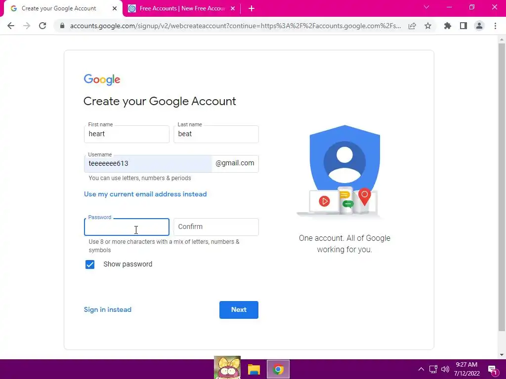This screenshot has width=506, height=379.
Task: Click the browser forward arrow
Action: click(27, 26)
